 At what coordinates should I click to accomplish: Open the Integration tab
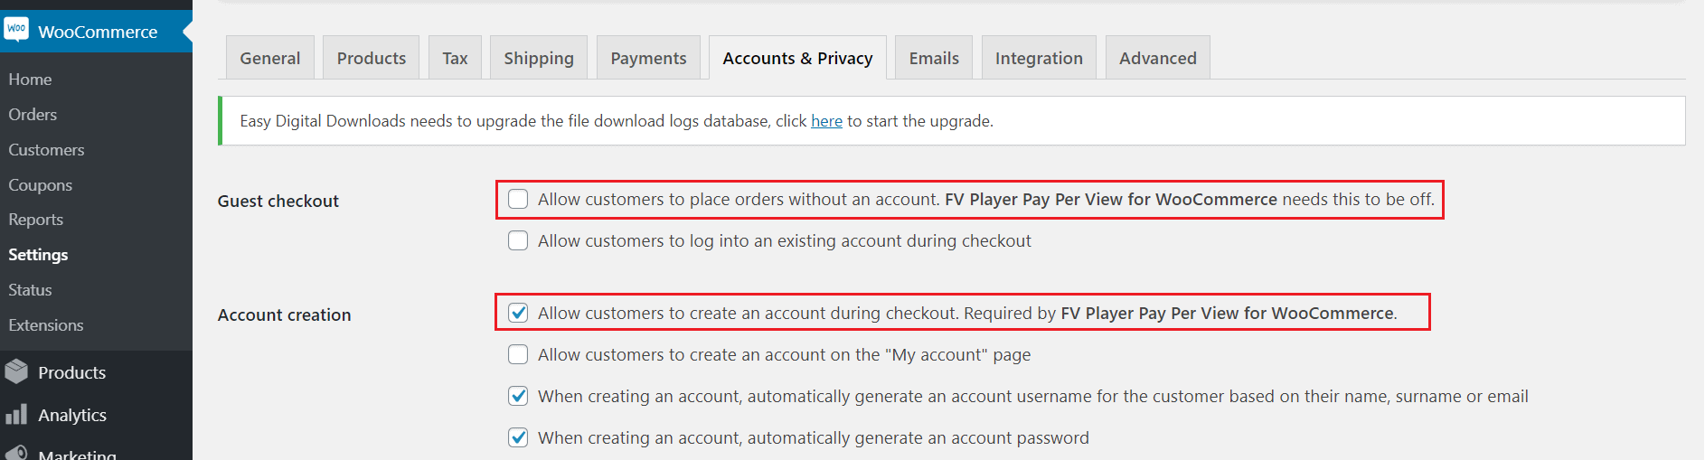[x=1039, y=58]
